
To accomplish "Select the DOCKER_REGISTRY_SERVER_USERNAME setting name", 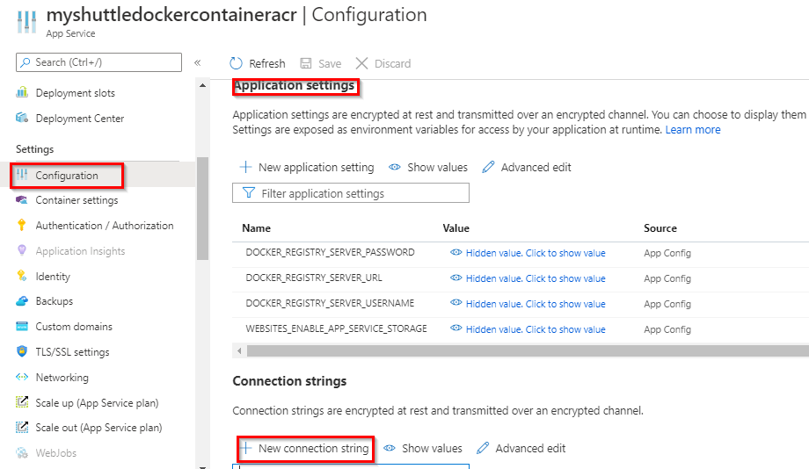I will 331,303.
